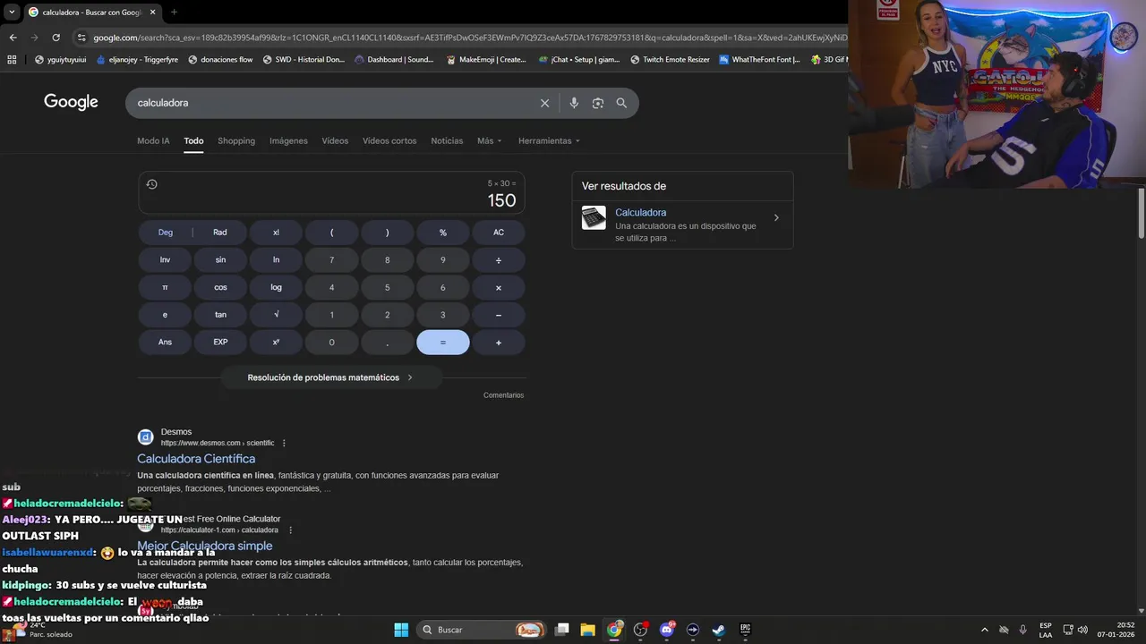Viewport: 1146px width, 644px height.
Task: Select the Videos cortos tab
Action: 389,140
